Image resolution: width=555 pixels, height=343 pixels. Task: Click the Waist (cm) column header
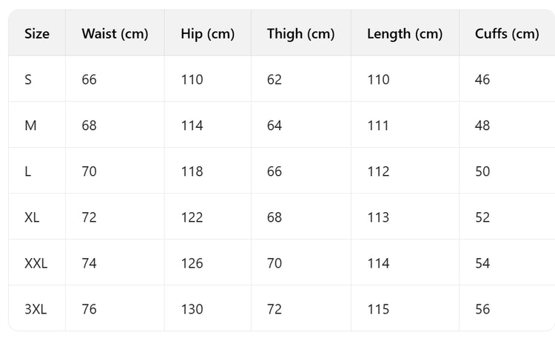pyautogui.click(x=115, y=33)
